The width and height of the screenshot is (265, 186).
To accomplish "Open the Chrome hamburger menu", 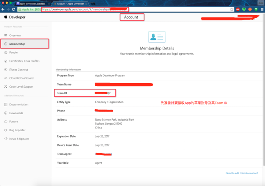I will pyautogui.click(x=261, y=9).
